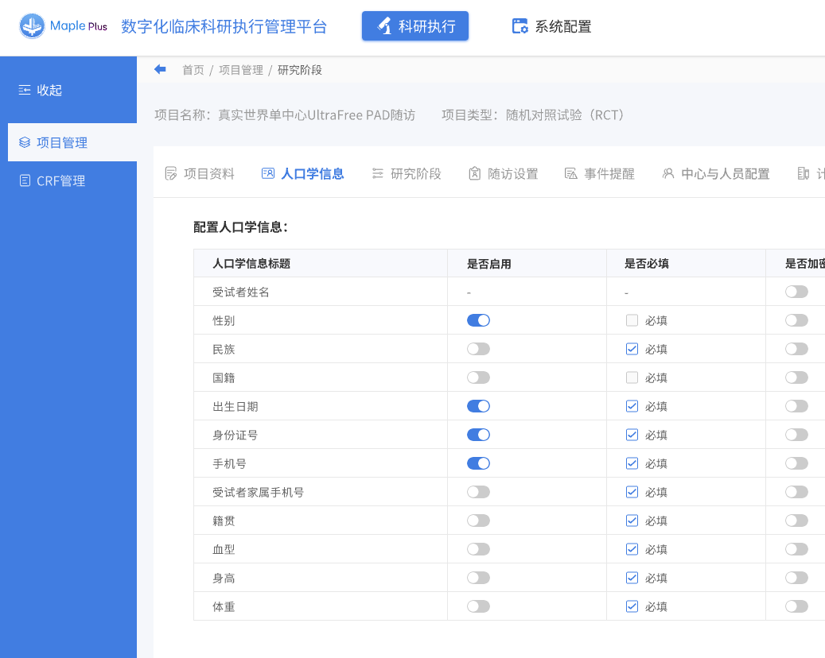Uncheck 必填 for 出生日期

(632, 406)
